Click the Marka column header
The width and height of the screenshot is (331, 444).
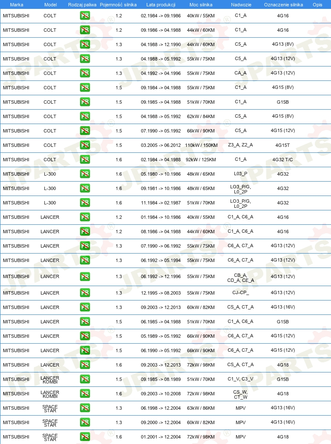[x=17, y=5]
